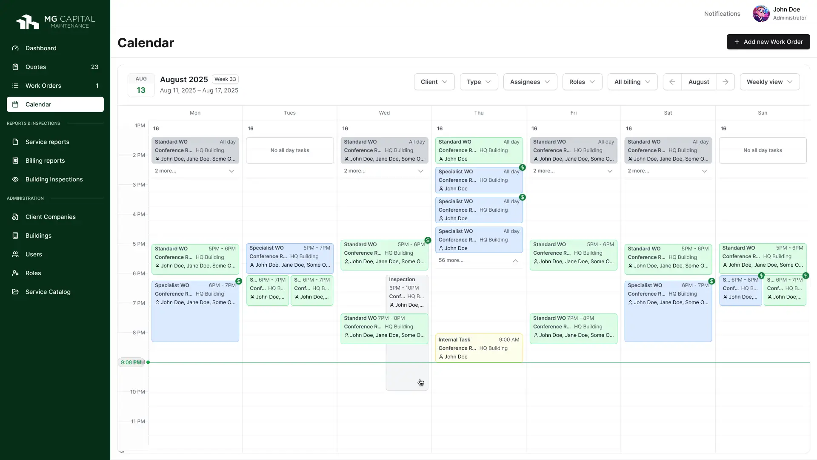Click John Doe's profile avatar
The width and height of the screenshot is (817, 460).
761,14
